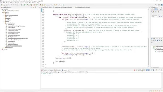The image size is (163, 92).
Task: Close the SortAnArray.java tab with its X
Action: point(52,7)
